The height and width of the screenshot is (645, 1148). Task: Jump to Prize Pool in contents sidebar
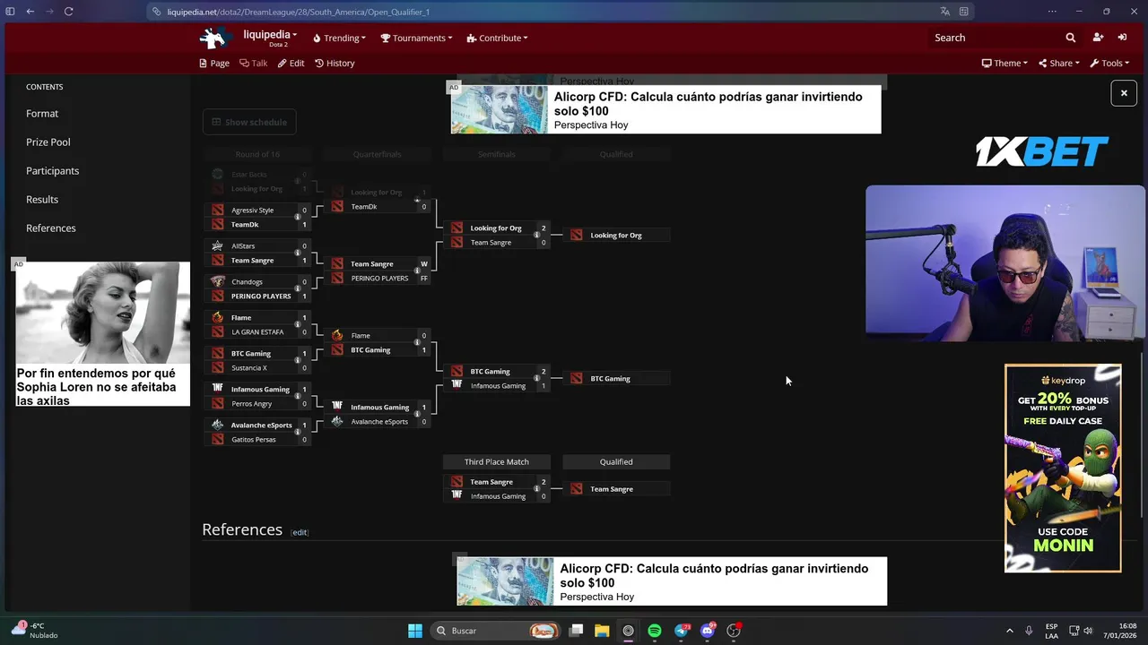(x=48, y=142)
